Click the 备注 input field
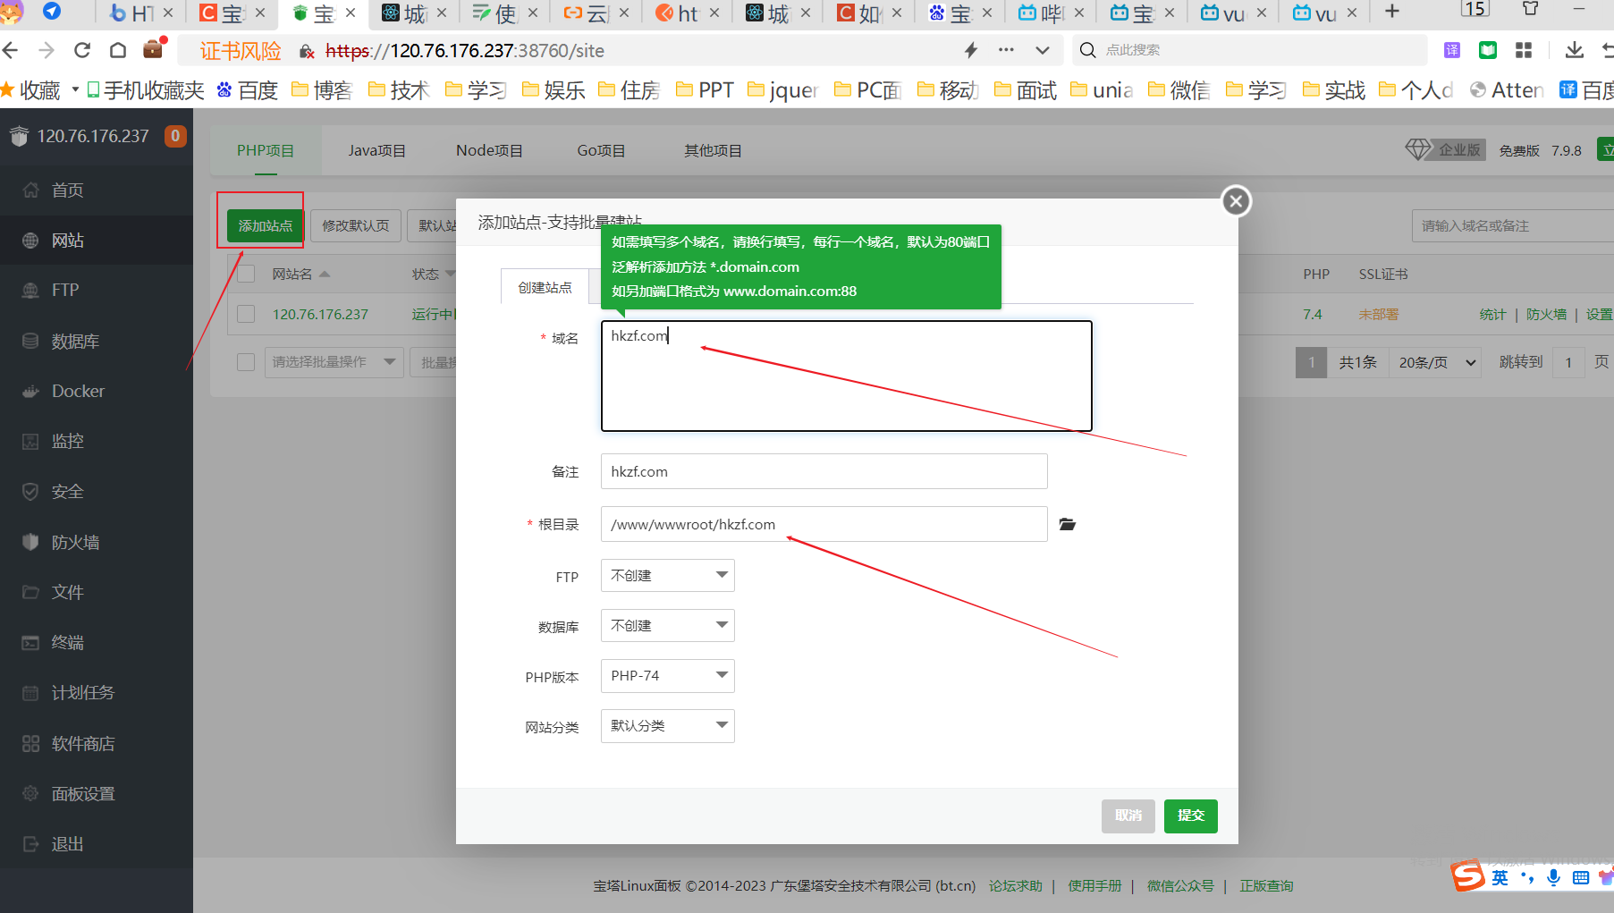Screen dimensions: 1614x913 click(x=824, y=471)
